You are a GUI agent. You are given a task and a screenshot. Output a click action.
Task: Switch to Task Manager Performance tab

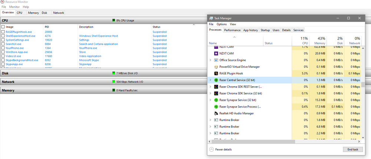tap(232, 30)
